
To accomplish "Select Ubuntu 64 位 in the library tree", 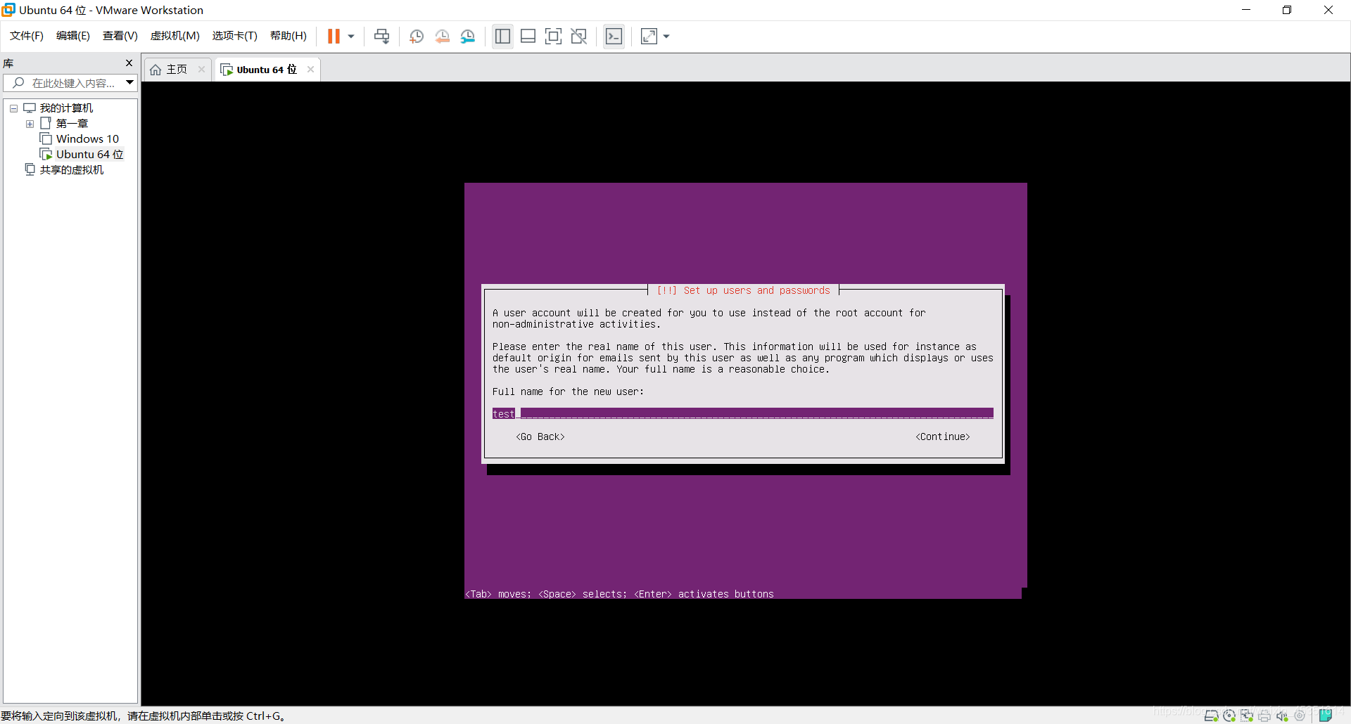I will coord(89,155).
